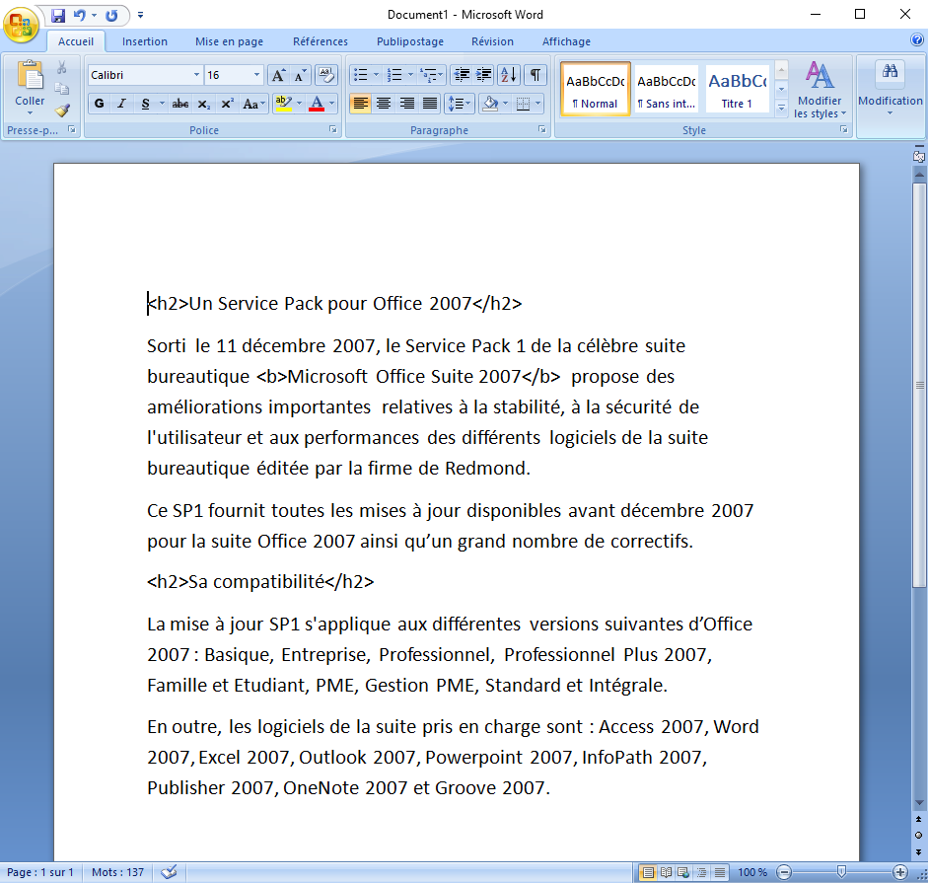Click the spelling check icon in status bar
This screenshot has height=883, width=929.
[x=169, y=872]
